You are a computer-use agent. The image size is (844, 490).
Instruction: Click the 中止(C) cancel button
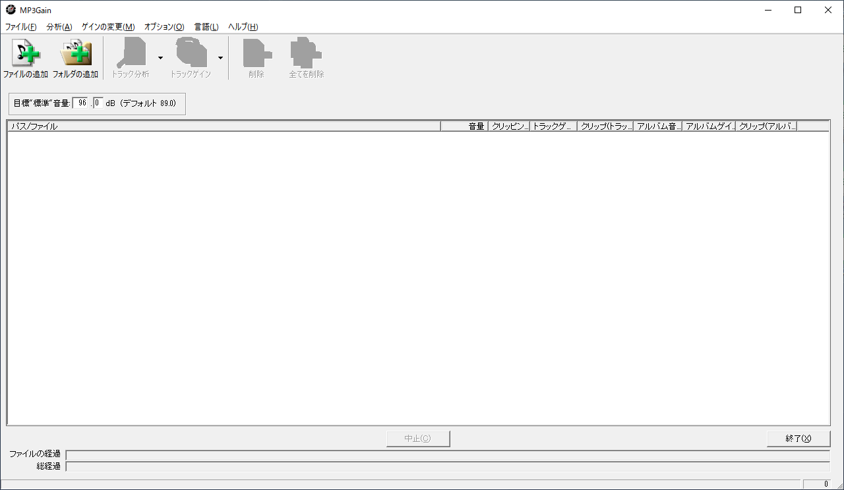[418, 439]
